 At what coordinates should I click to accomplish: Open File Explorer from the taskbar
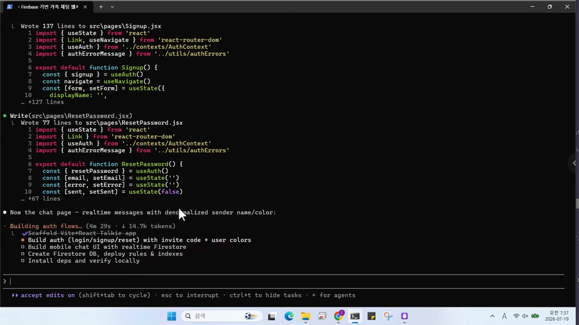click(x=305, y=316)
